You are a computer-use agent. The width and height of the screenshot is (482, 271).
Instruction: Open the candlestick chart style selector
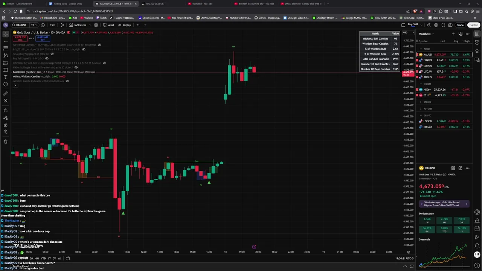pos(62,25)
